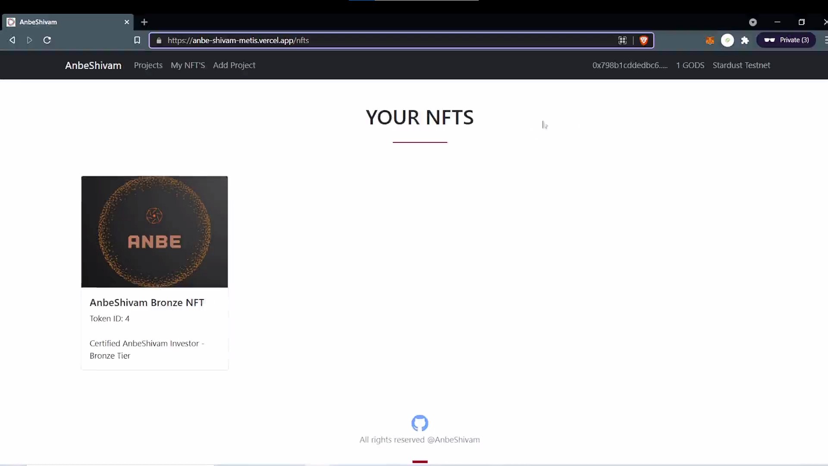Viewport: 828px width, 466px height.
Task: Go back to previous page
Action: click(x=12, y=40)
